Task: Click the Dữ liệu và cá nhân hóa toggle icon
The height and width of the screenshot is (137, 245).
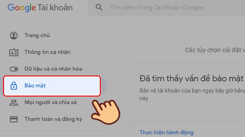Action: tap(14, 69)
